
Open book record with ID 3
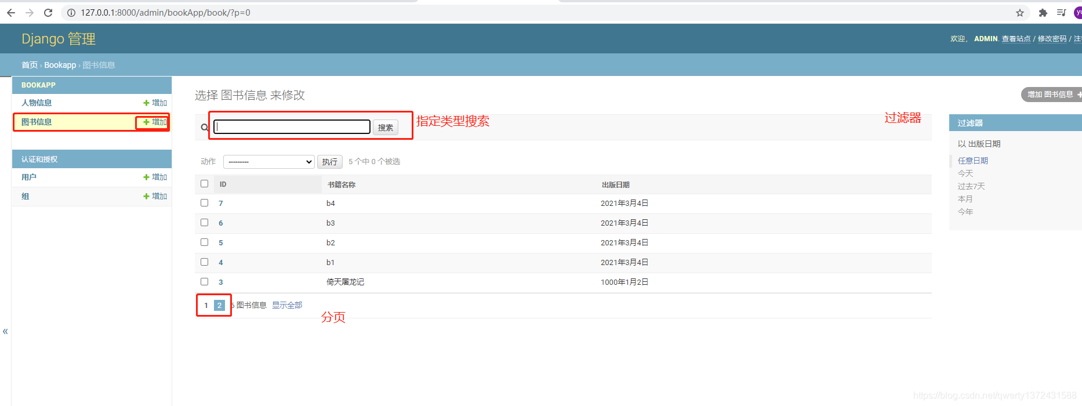[220, 282]
